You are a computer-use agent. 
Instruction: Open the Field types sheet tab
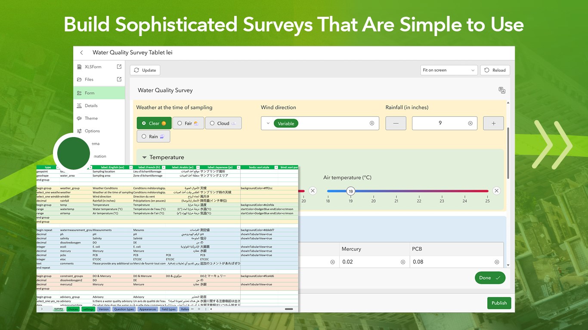168,309
